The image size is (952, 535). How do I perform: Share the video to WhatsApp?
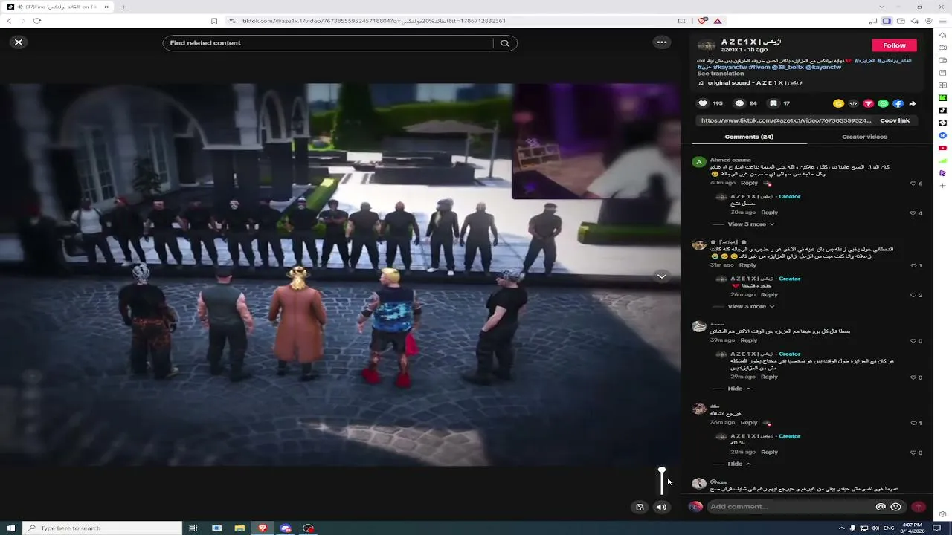[883, 103]
